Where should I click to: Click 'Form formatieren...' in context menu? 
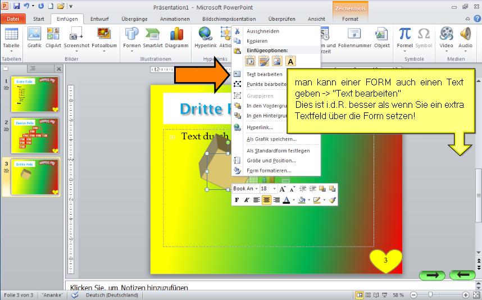click(269, 170)
